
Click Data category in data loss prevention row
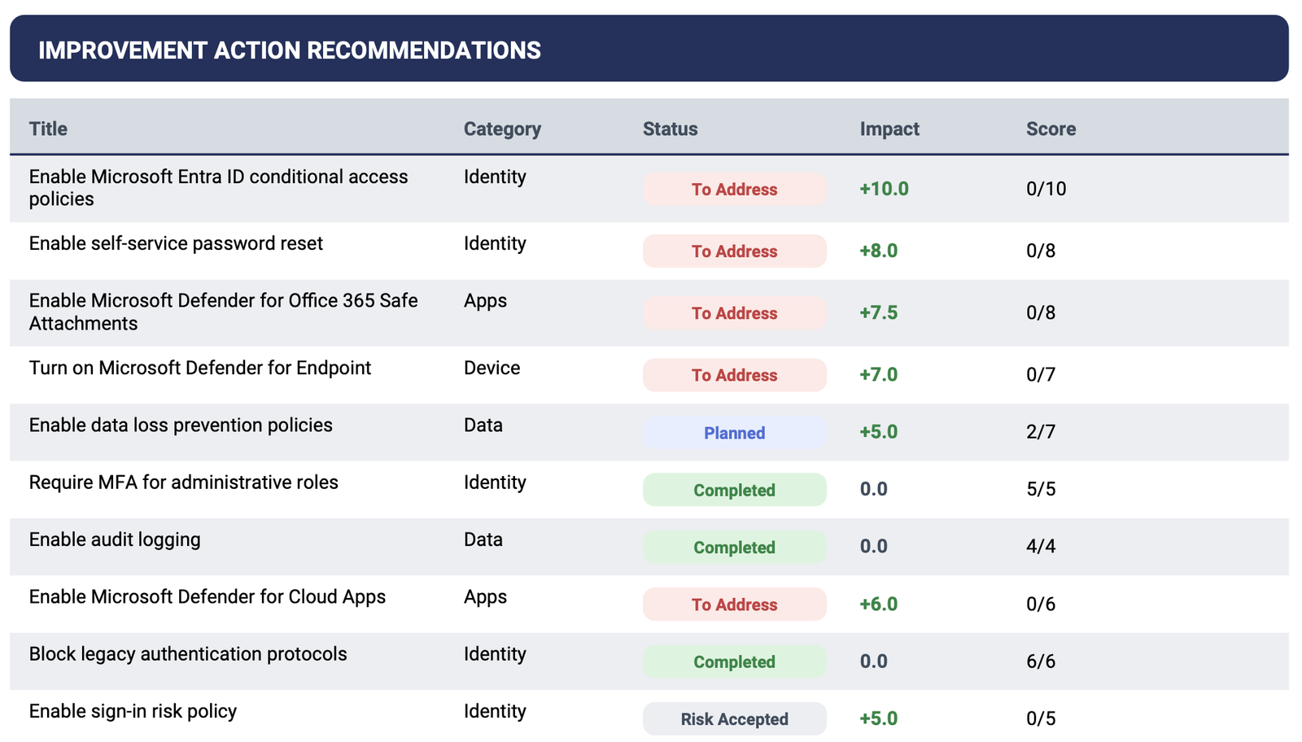pyautogui.click(x=483, y=425)
